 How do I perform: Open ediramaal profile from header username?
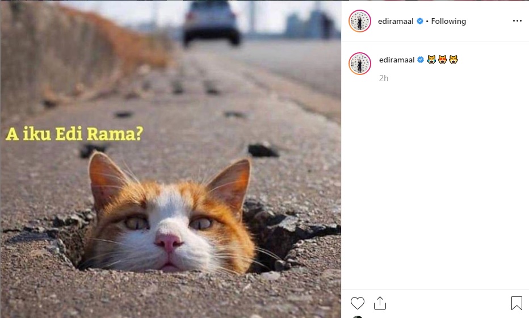(396, 21)
